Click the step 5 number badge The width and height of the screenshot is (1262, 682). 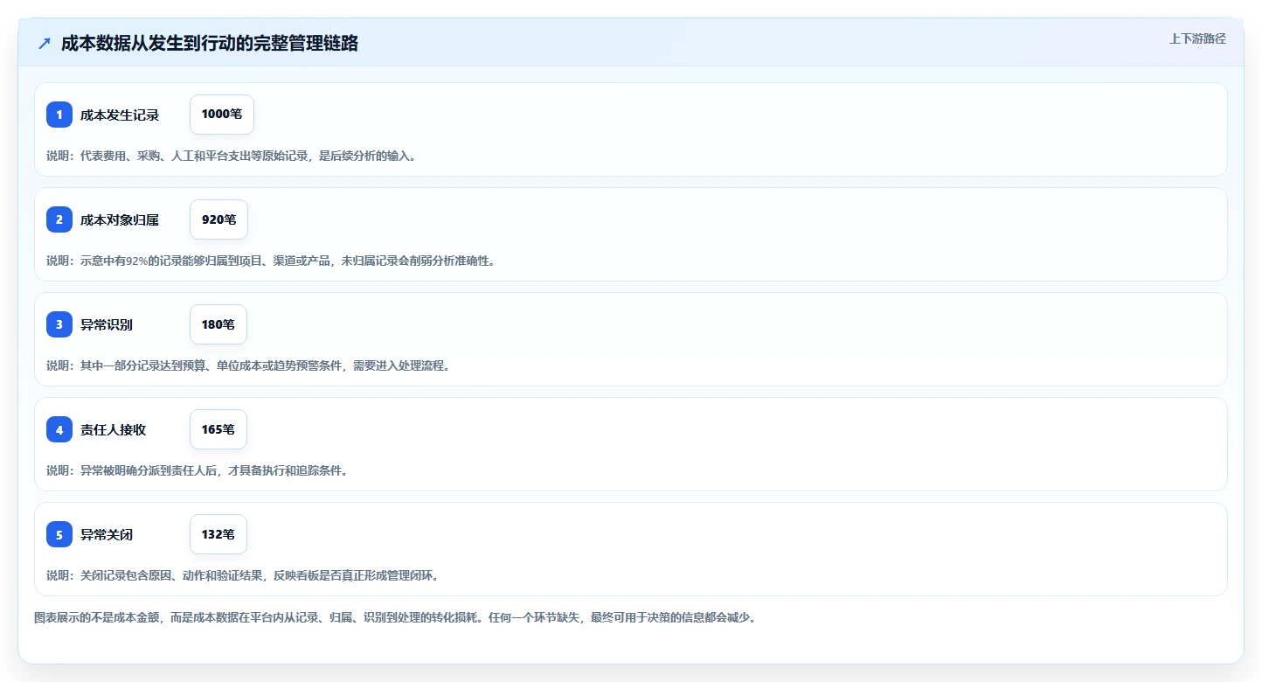pyautogui.click(x=59, y=534)
